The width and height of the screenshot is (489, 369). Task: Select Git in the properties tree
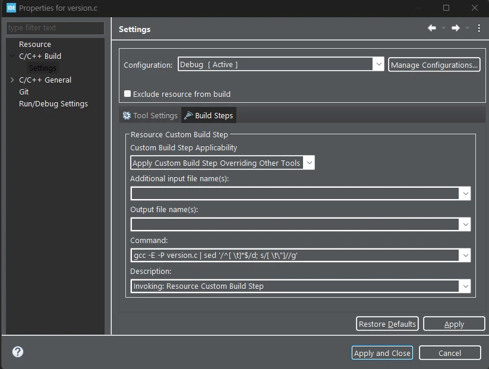click(24, 92)
